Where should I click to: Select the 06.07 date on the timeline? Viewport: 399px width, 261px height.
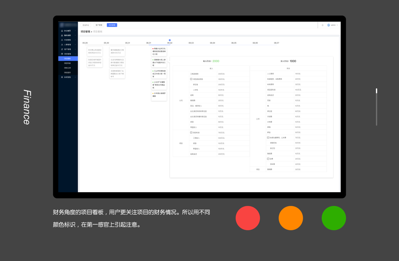[x=276, y=43]
